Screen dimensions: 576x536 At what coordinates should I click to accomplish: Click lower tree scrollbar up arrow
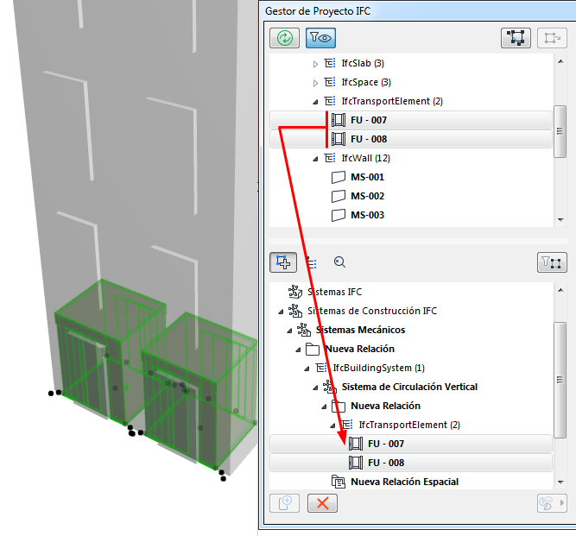click(560, 290)
